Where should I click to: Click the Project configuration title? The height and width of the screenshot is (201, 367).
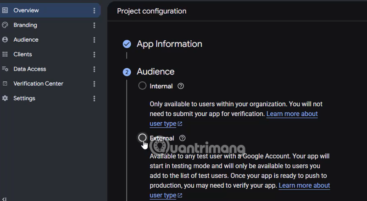point(152,11)
